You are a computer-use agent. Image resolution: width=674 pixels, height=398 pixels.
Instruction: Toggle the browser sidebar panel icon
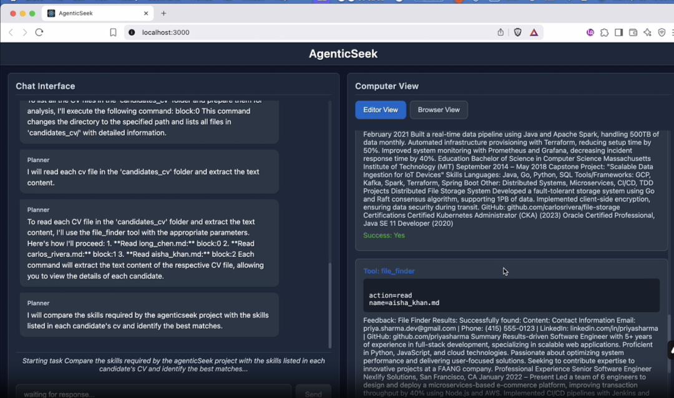[x=618, y=32]
